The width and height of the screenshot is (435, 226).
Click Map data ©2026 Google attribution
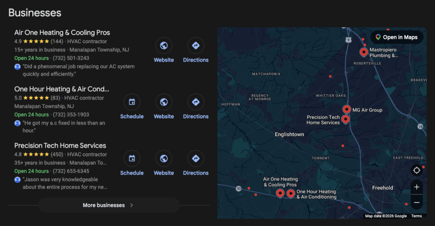point(386,216)
